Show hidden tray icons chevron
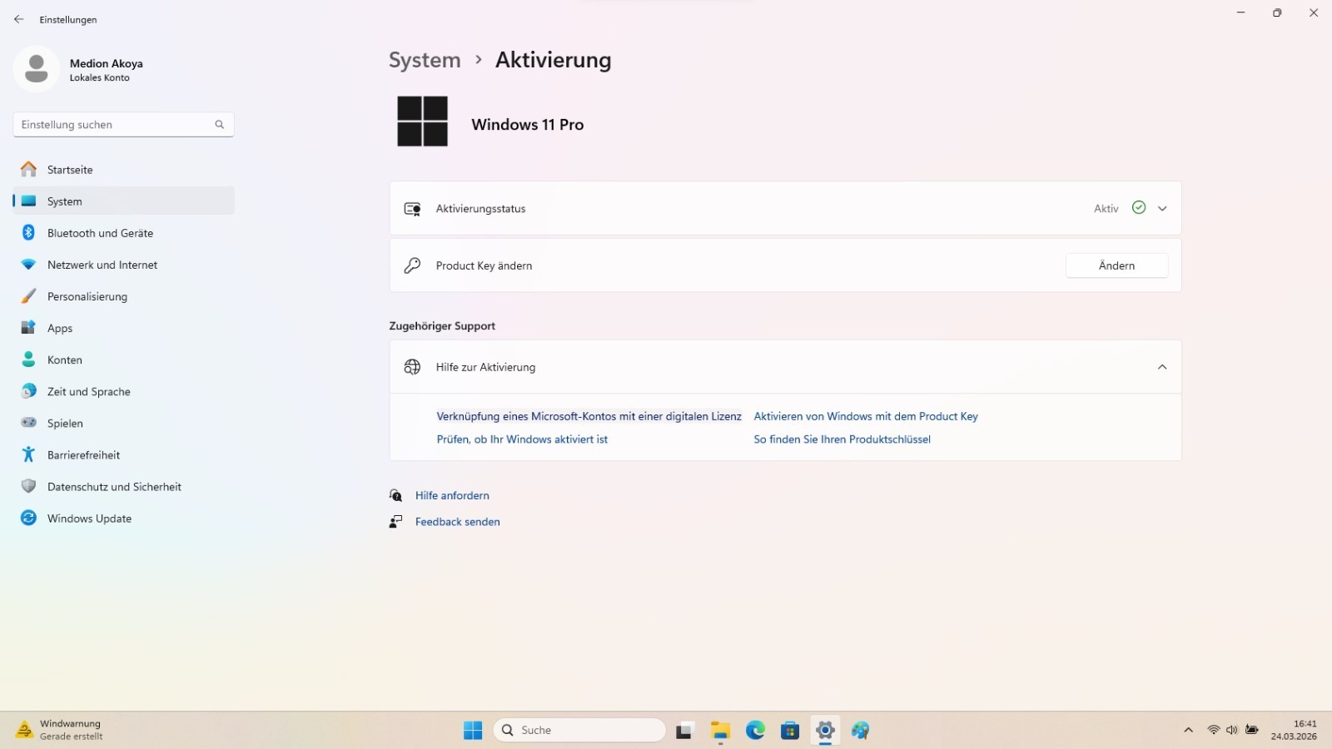The width and height of the screenshot is (1332, 749). [x=1188, y=730]
